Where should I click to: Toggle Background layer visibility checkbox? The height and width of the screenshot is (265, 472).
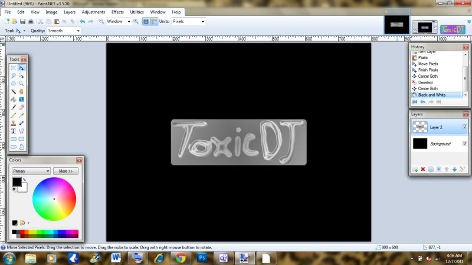(465, 144)
